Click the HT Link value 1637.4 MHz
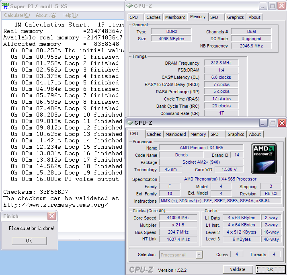The image size is (287, 275). point(178,239)
